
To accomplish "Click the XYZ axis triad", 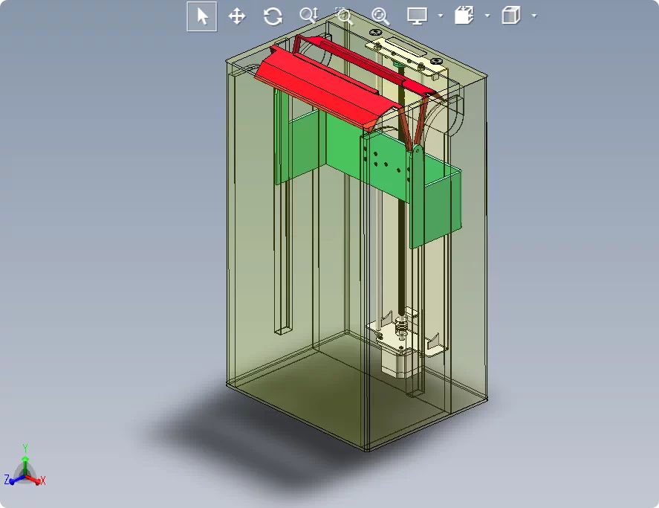I will click(25, 466).
